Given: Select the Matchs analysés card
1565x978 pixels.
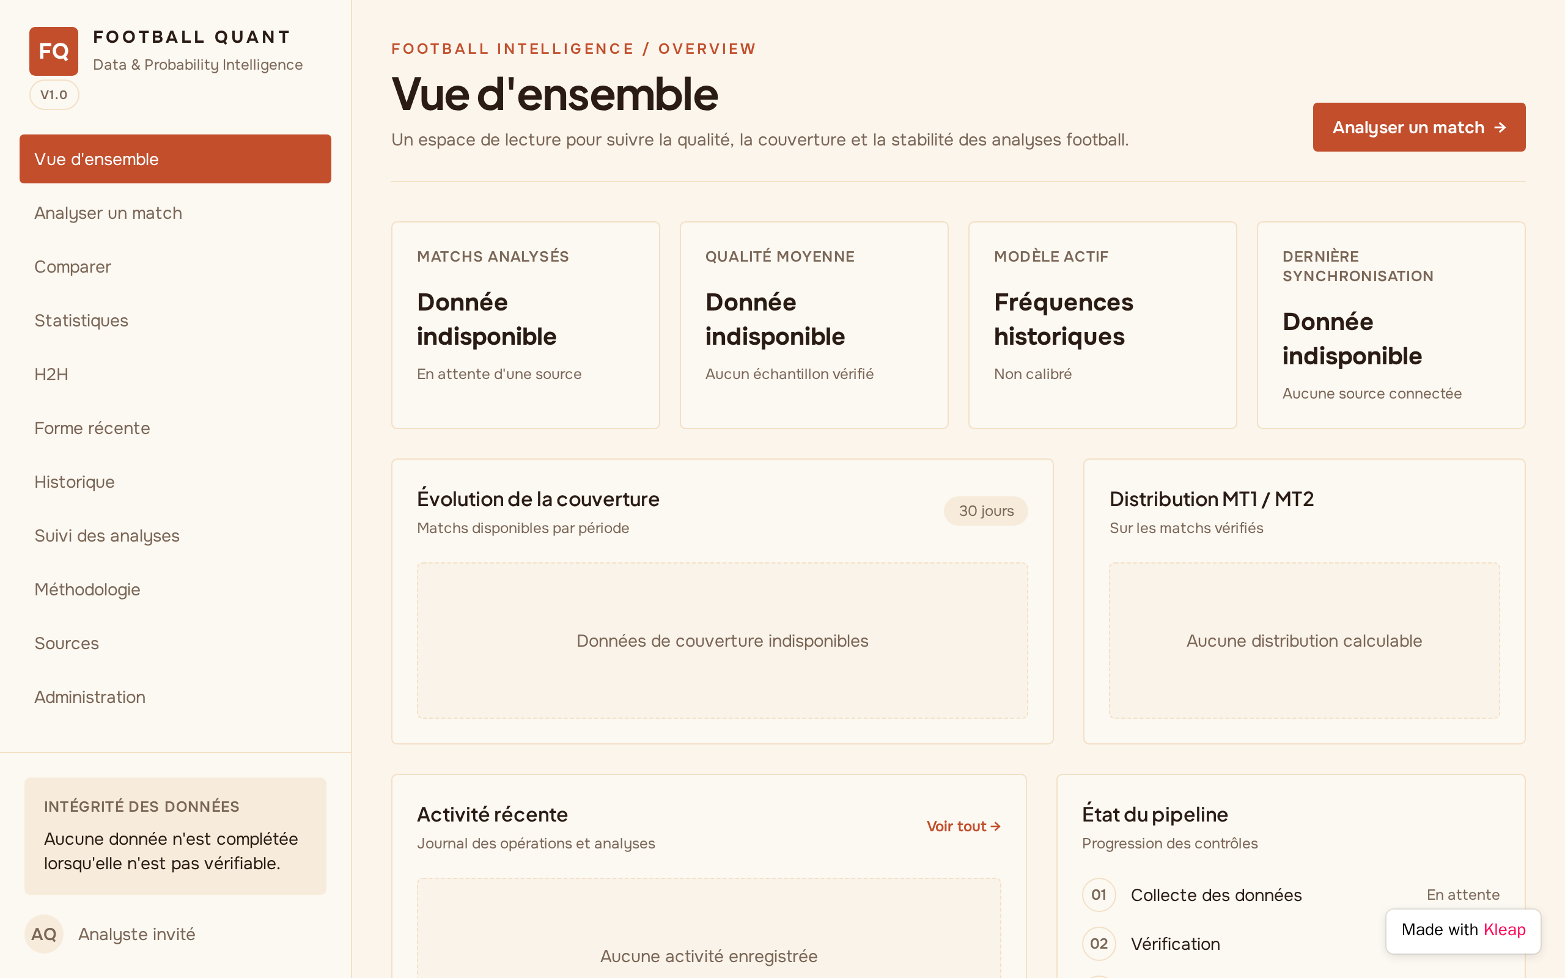Looking at the screenshot, I should pos(525,325).
